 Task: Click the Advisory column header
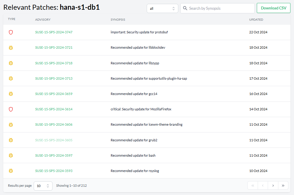pos(43,20)
